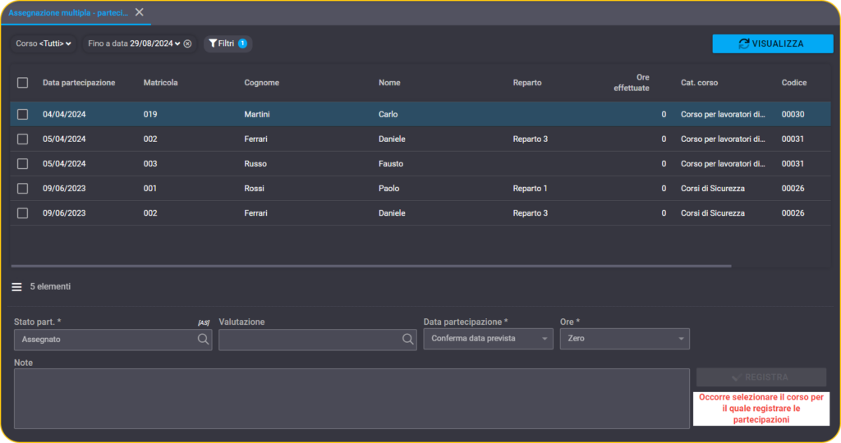This screenshot has width=841, height=443.
Task: Sort by Data partecipazione column header
Action: [x=79, y=83]
